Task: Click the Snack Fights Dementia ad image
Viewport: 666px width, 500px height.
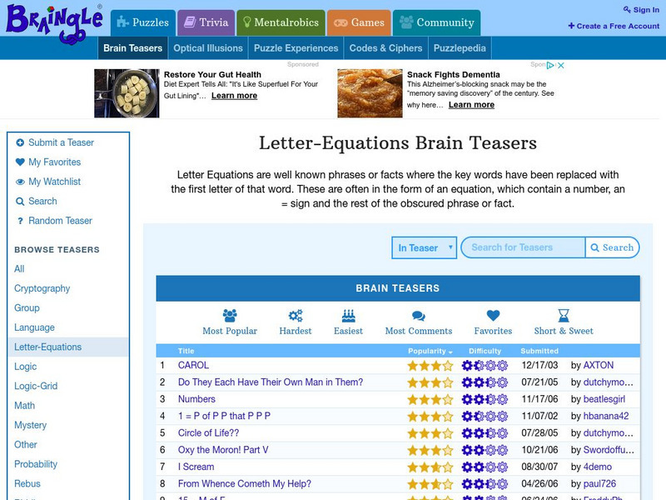Action: pos(370,93)
